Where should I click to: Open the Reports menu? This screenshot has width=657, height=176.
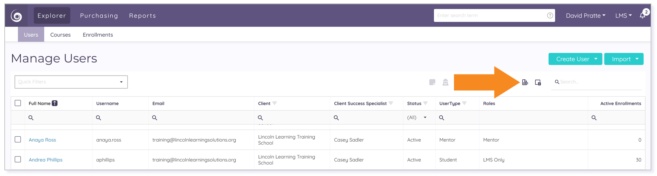click(x=143, y=16)
